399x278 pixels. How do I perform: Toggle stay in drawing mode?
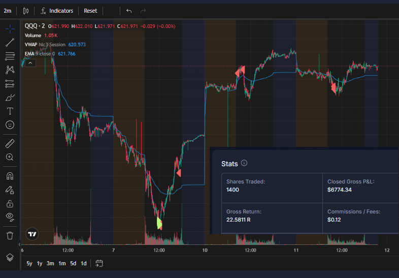10,190
